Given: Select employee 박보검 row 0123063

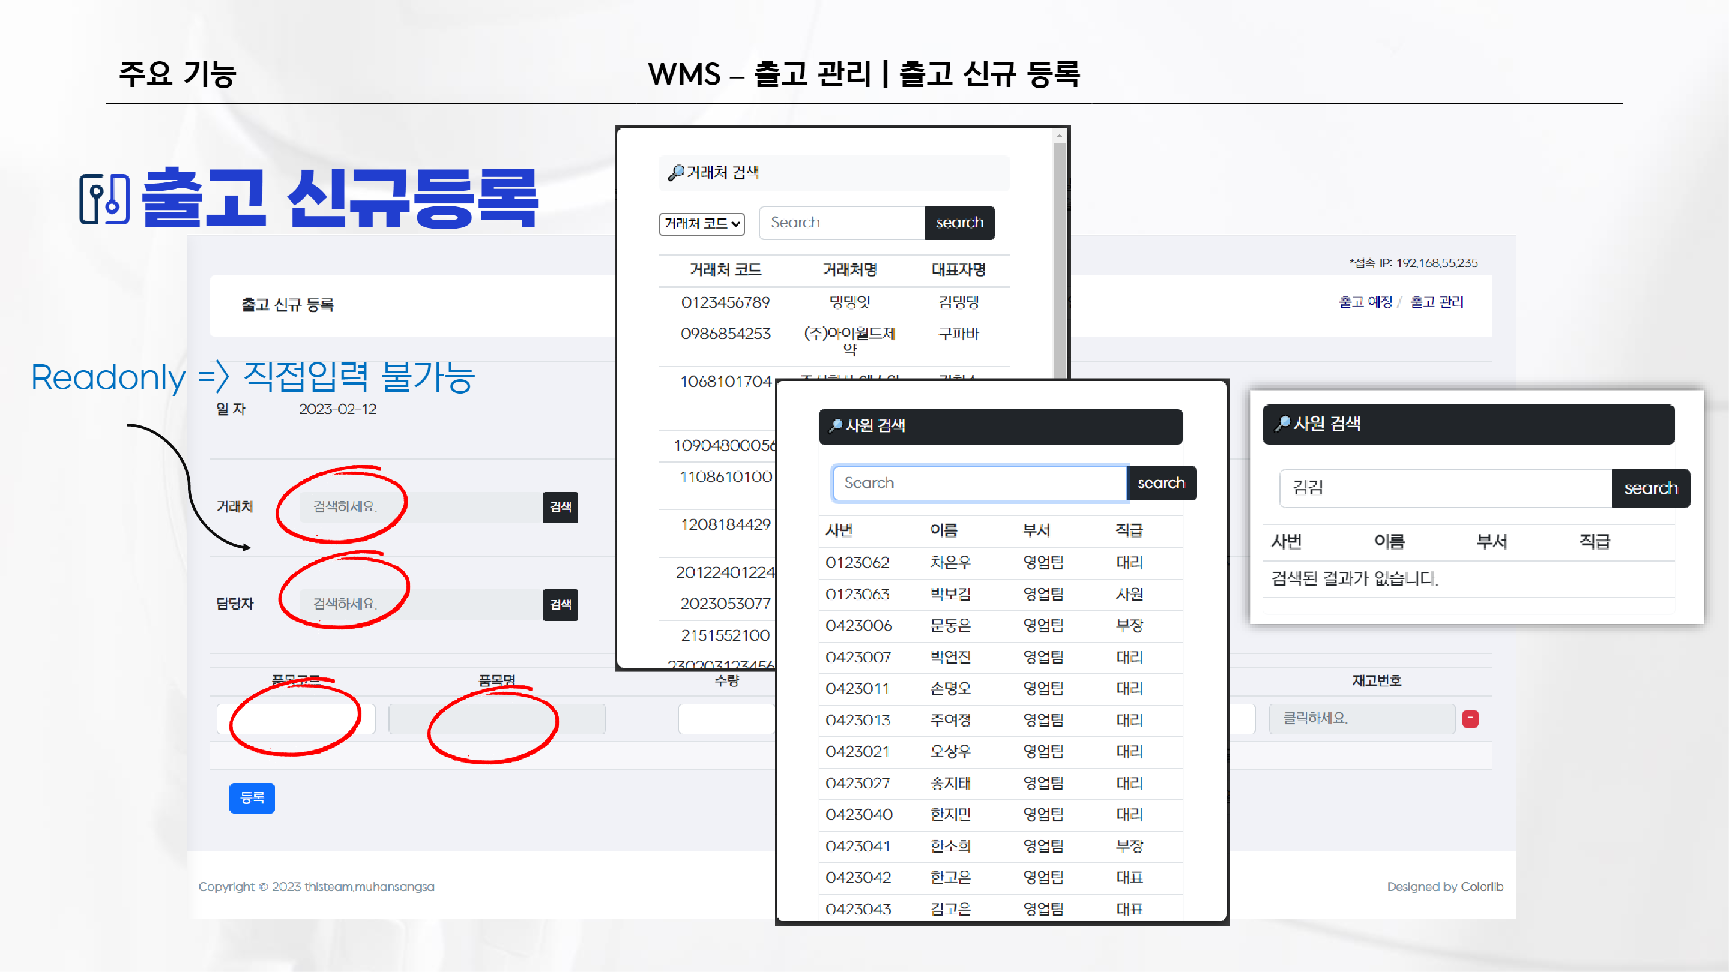Looking at the screenshot, I should [x=1000, y=595].
